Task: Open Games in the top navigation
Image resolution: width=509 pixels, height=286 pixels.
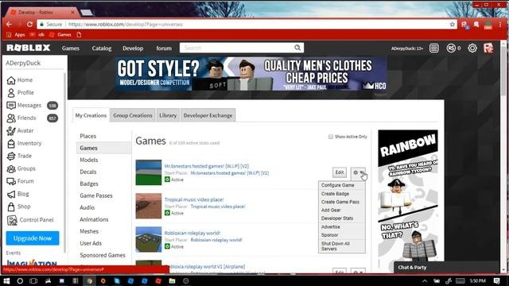Action: click(x=71, y=48)
